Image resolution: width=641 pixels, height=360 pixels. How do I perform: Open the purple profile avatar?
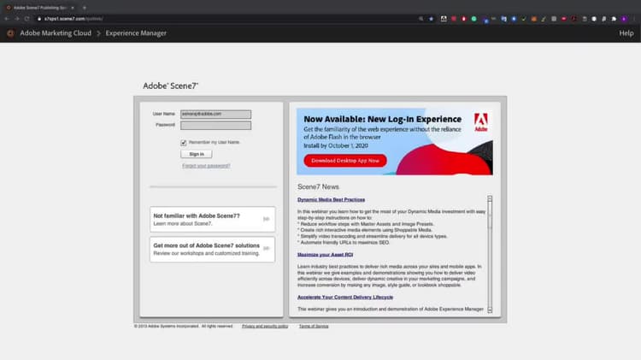624,19
